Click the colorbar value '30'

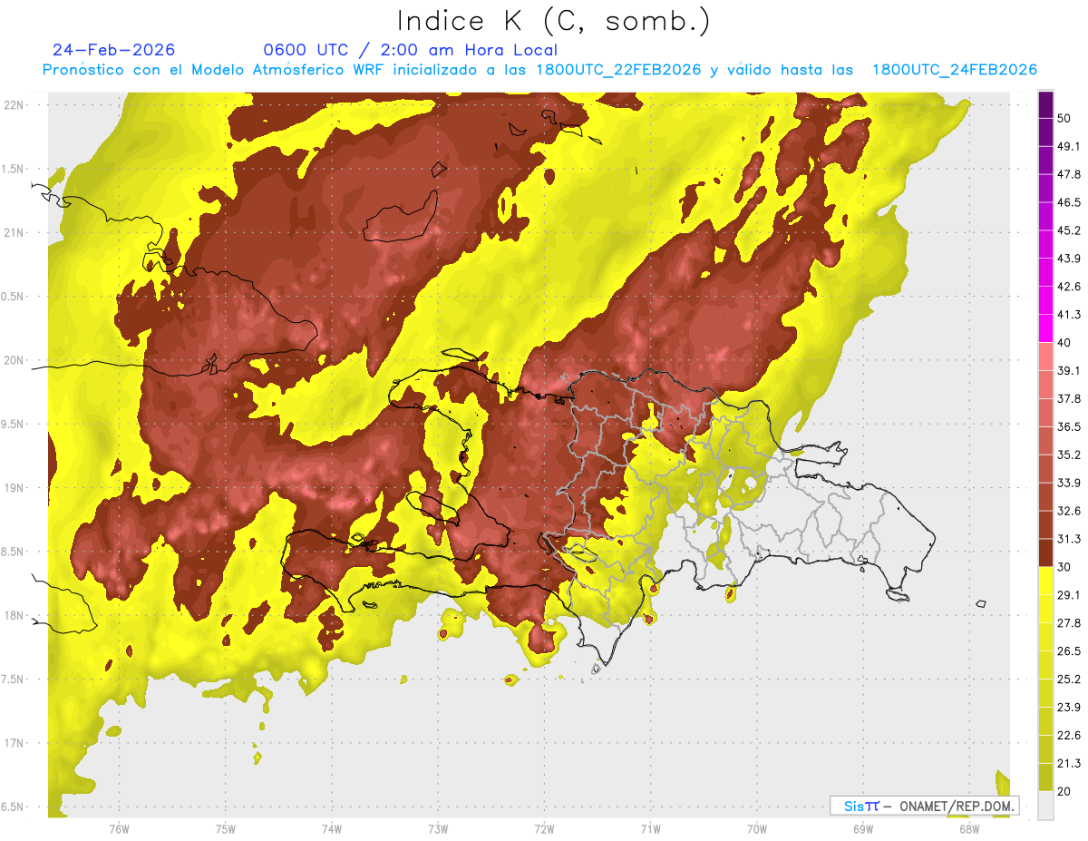pyautogui.click(x=1065, y=566)
